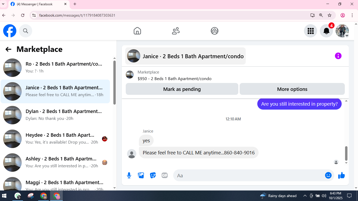Viewport: 358px width, 201px height.
Task: Close the Messenger Facebook tab
Action: click(x=65, y=4)
